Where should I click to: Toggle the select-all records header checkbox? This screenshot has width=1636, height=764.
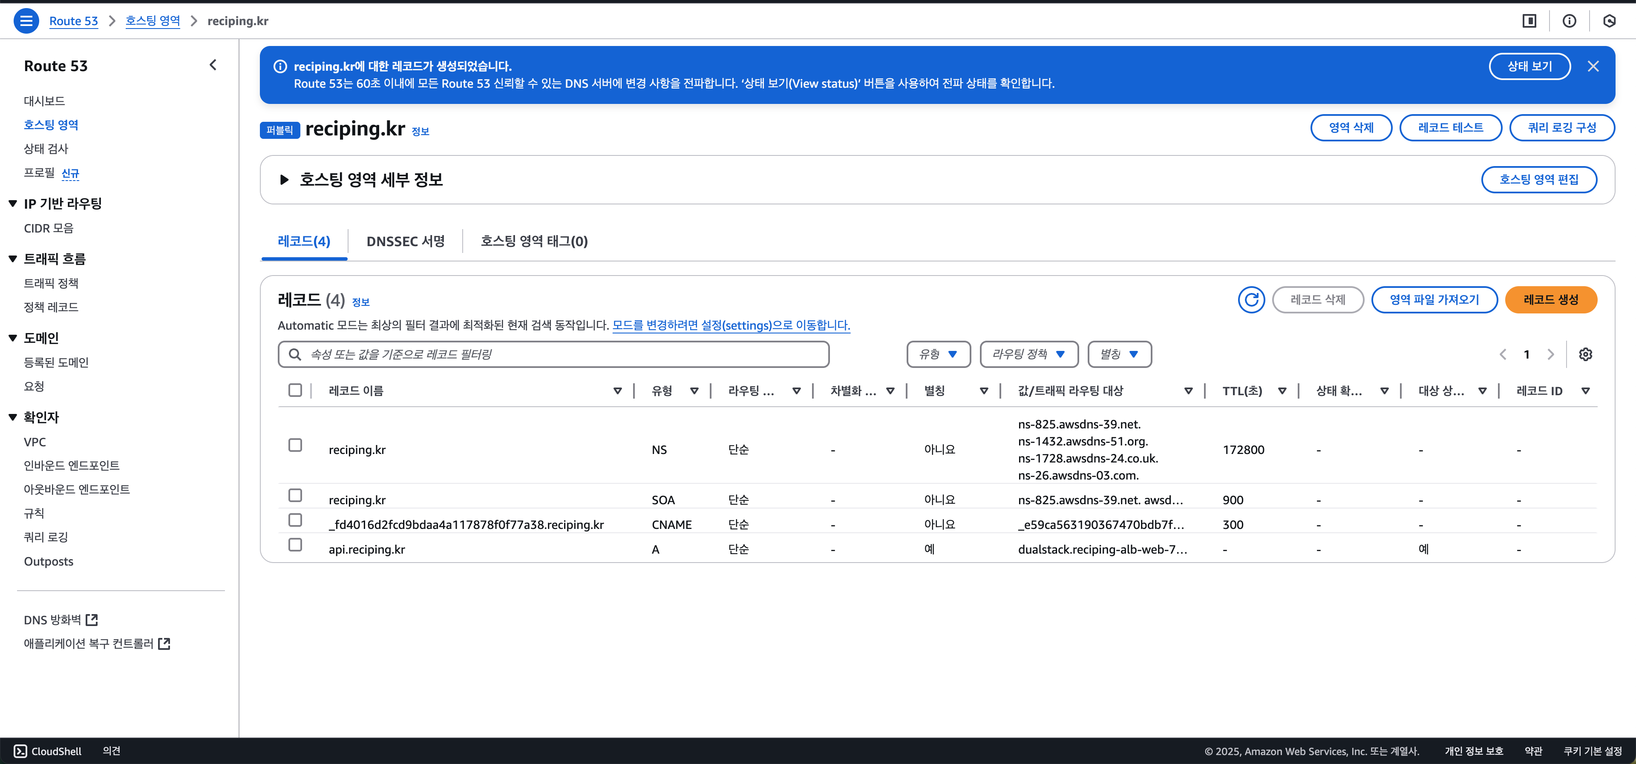295,390
